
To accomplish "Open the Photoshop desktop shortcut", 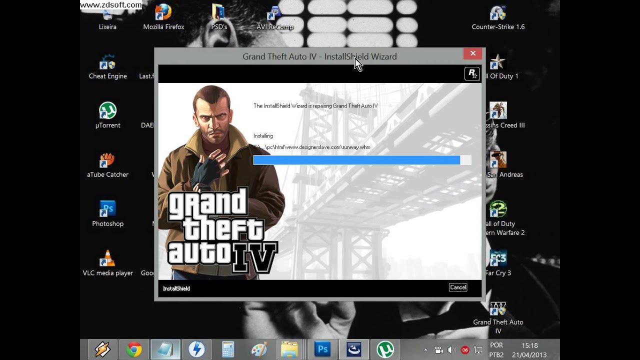I will click(107, 214).
